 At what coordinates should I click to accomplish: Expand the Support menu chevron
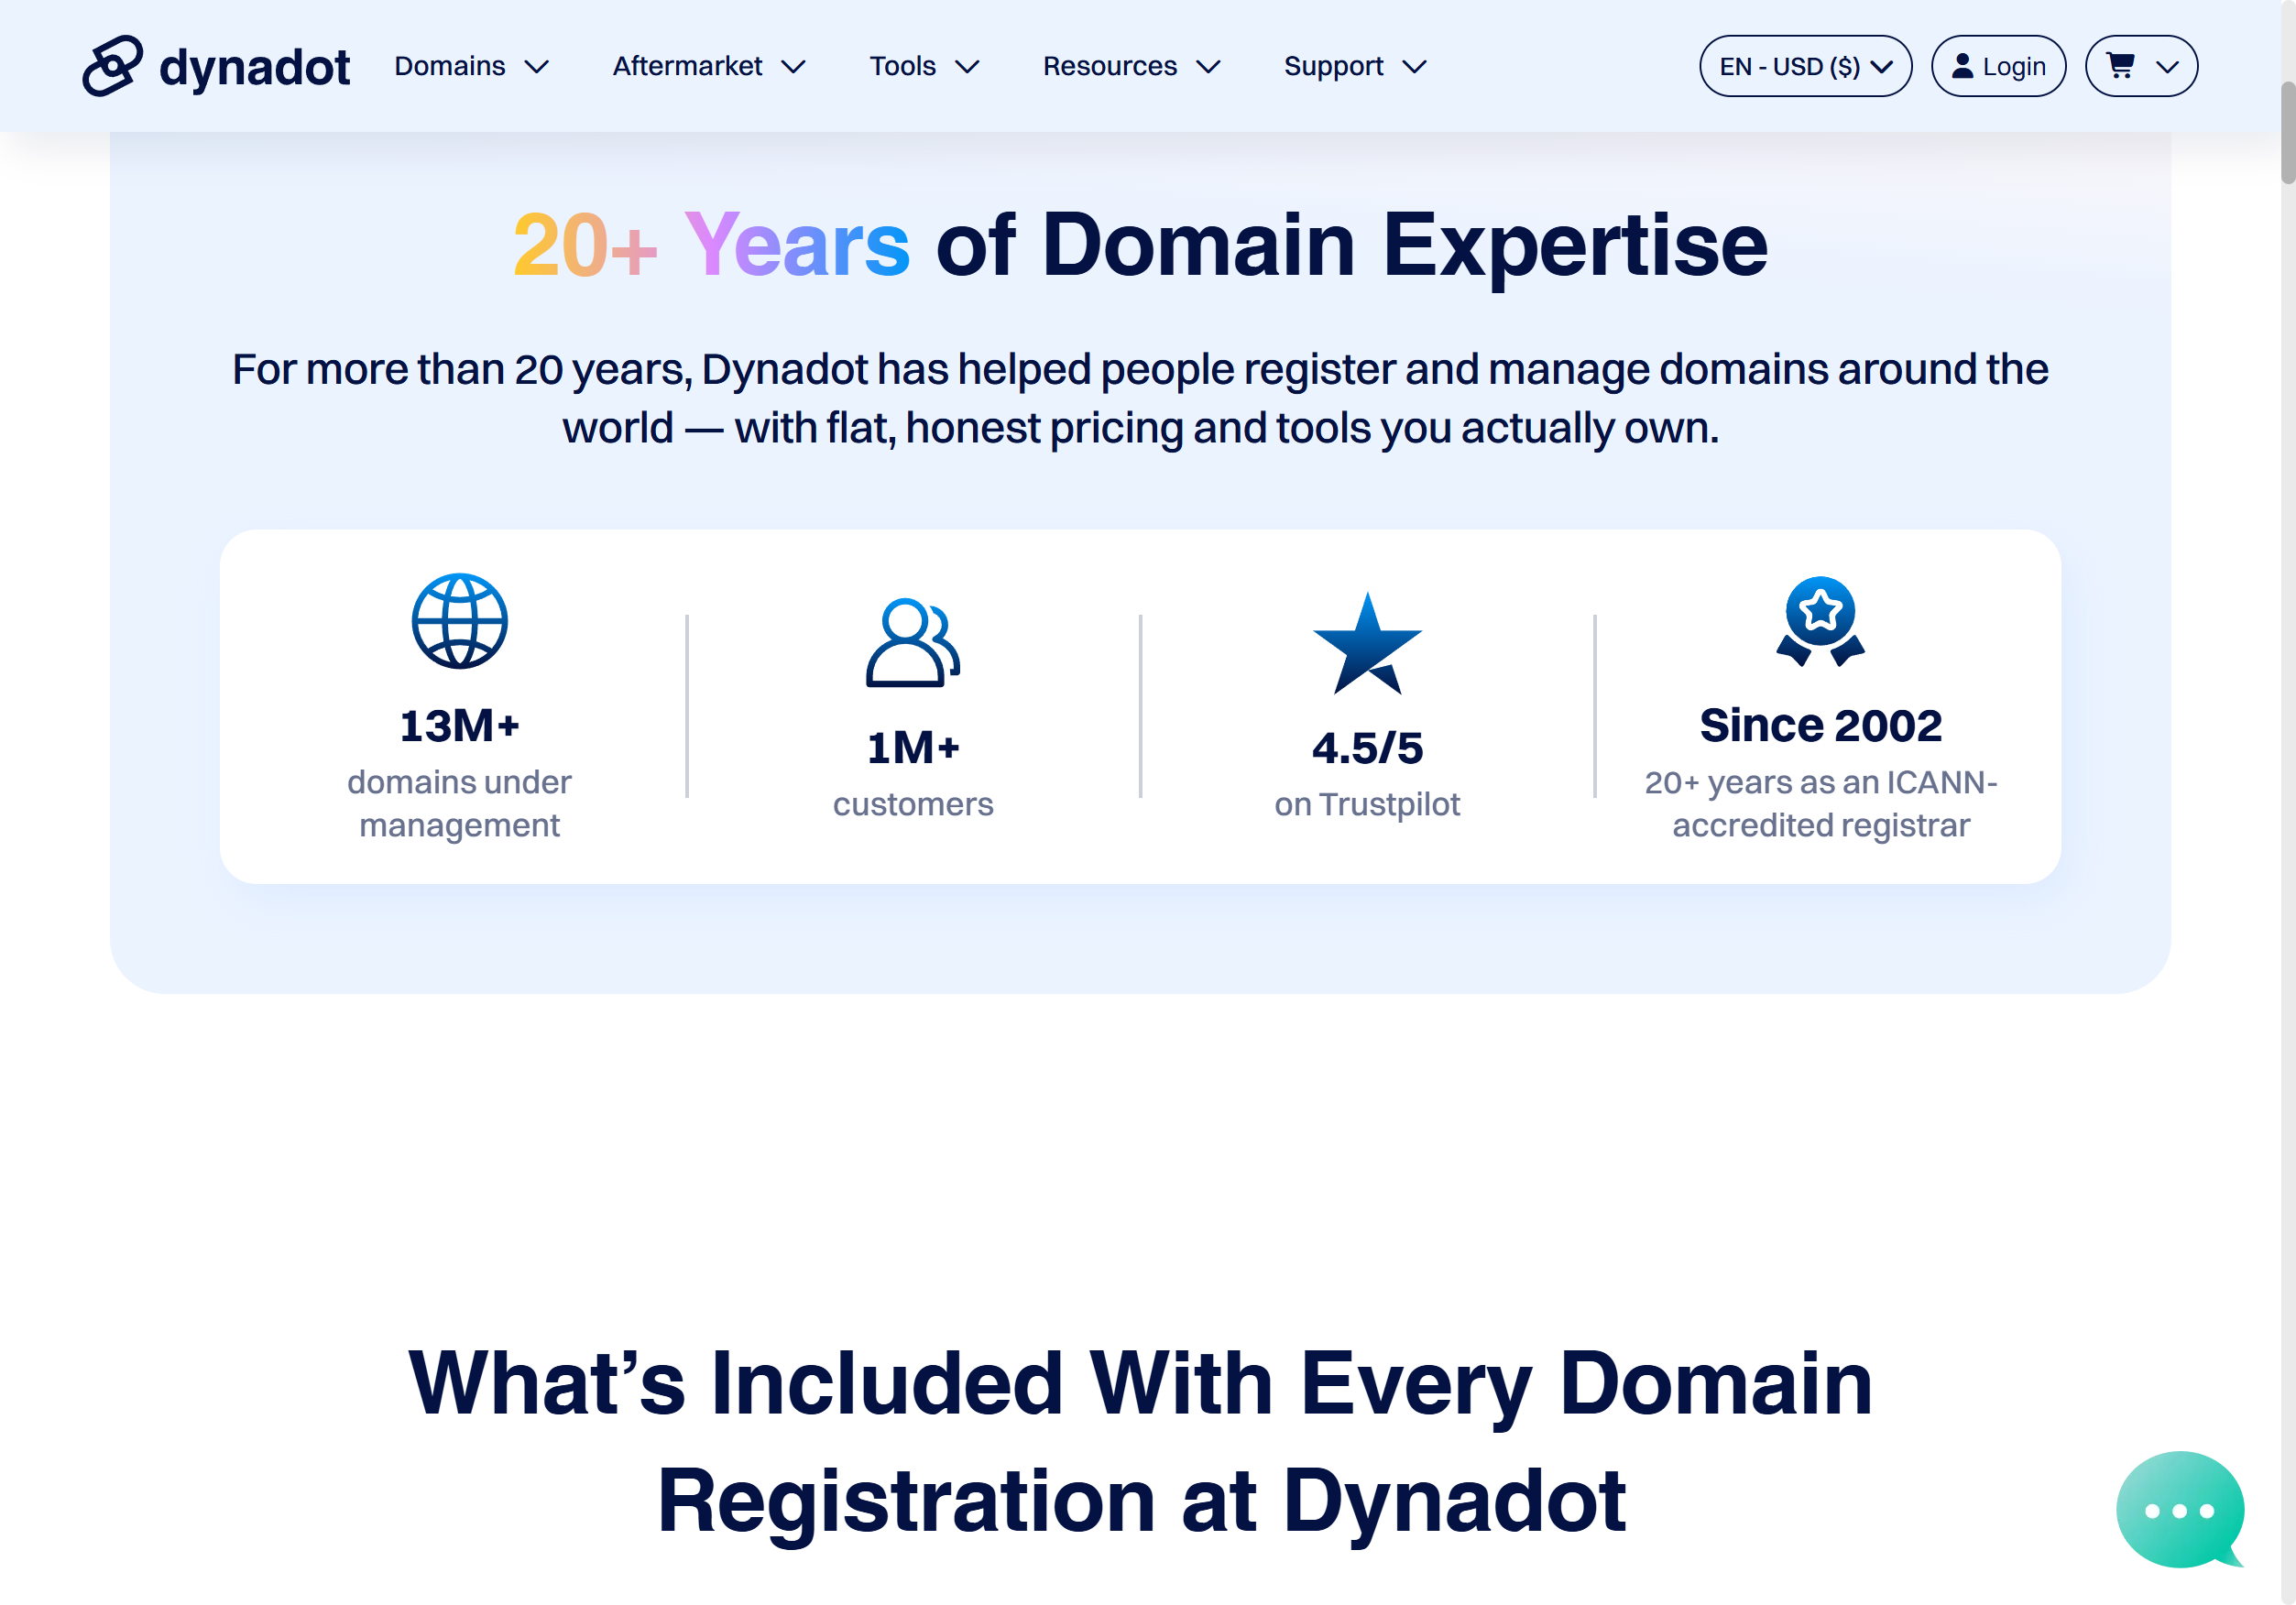(x=1414, y=67)
